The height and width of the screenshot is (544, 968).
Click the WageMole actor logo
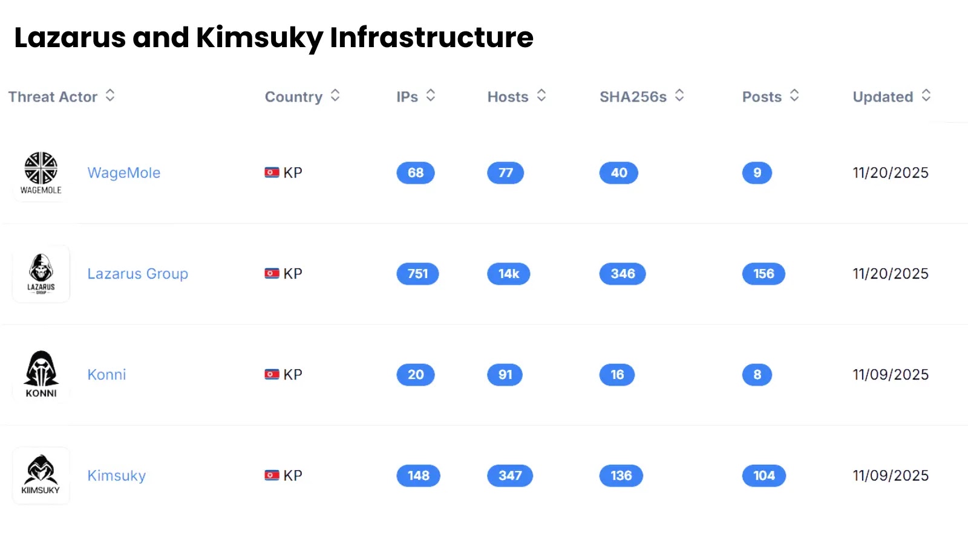click(x=41, y=174)
